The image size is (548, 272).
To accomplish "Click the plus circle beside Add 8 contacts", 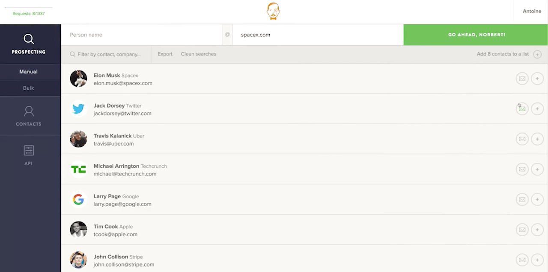I will click(537, 55).
